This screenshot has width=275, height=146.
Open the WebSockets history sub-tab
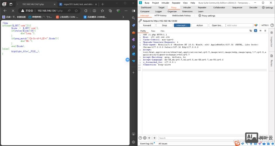pos(181,15)
